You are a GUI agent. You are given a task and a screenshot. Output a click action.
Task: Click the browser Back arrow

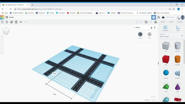point(3,9)
